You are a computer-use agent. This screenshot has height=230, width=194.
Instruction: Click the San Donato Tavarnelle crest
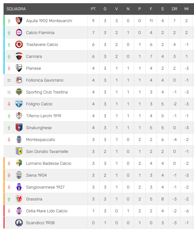pyautogui.click(x=19, y=151)
